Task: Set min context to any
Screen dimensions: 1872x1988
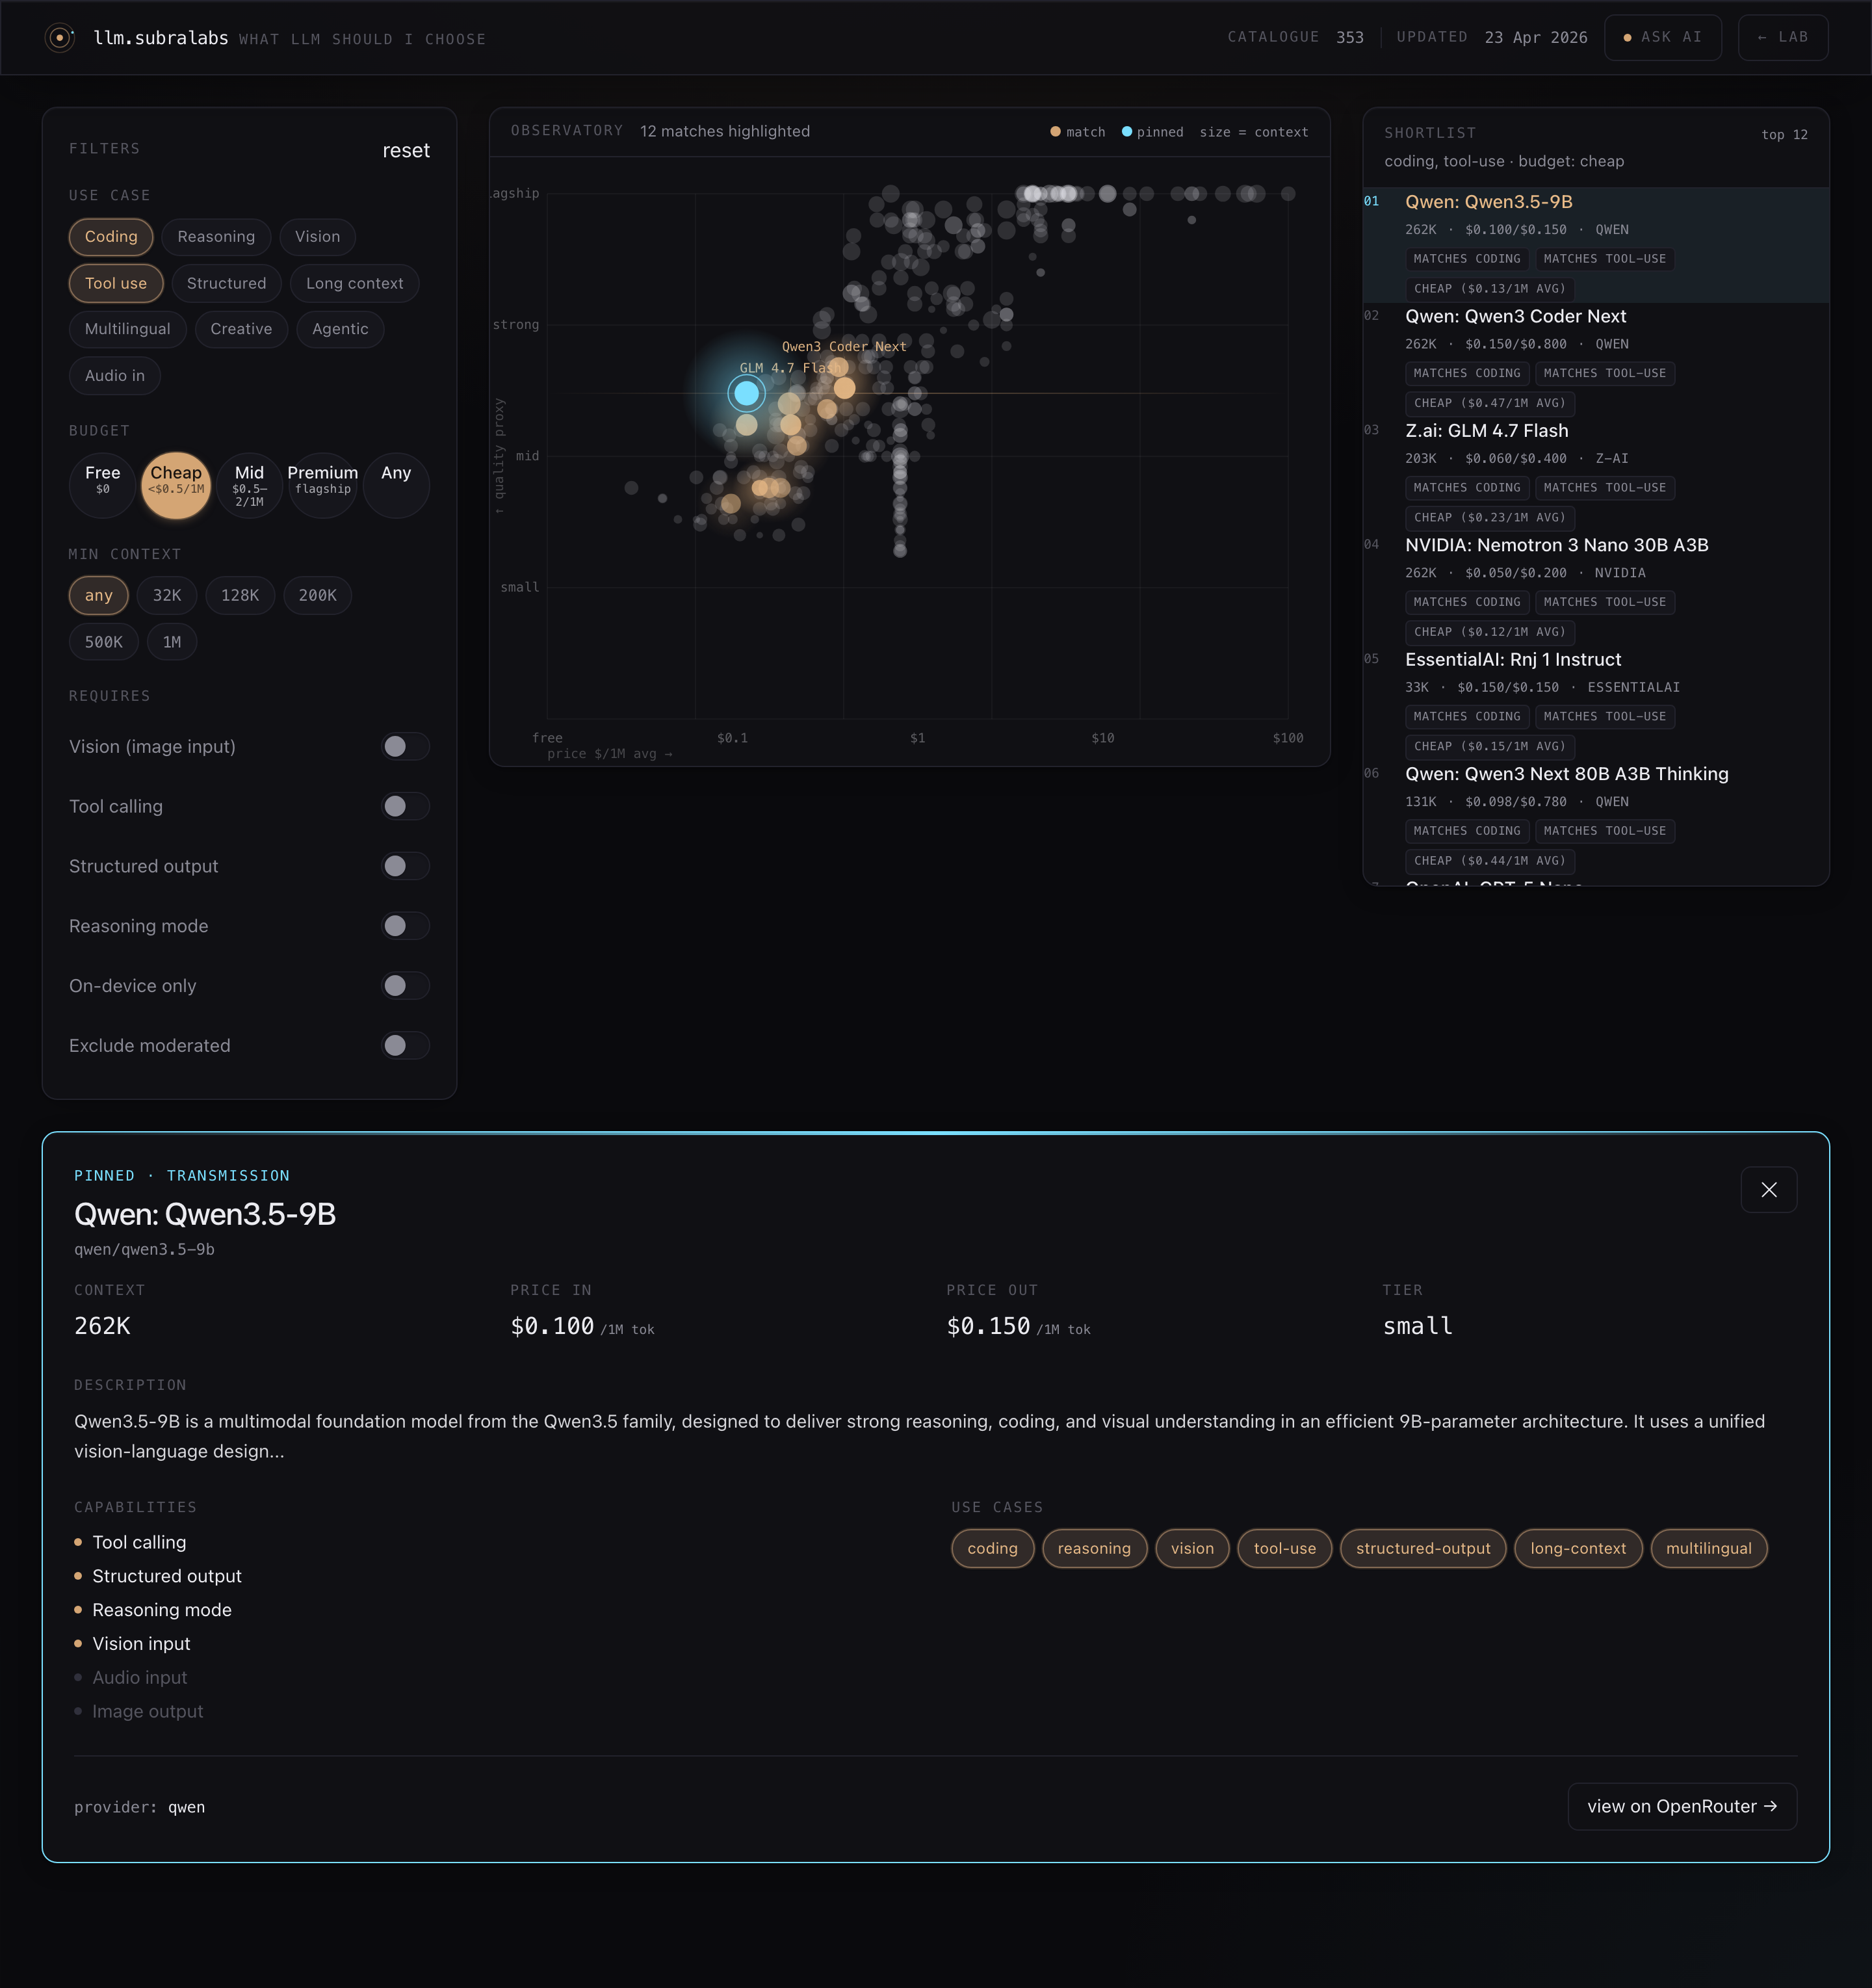Action: click(x=99, y=595)
